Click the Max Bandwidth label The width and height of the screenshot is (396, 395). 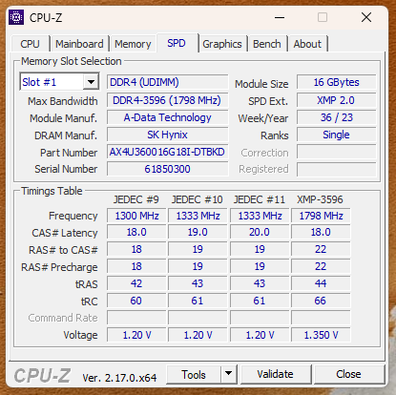63,101
